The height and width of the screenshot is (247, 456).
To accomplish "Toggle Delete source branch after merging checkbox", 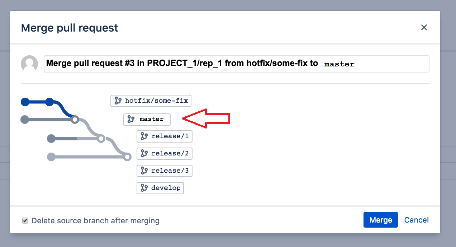I will tap(25, 220).
